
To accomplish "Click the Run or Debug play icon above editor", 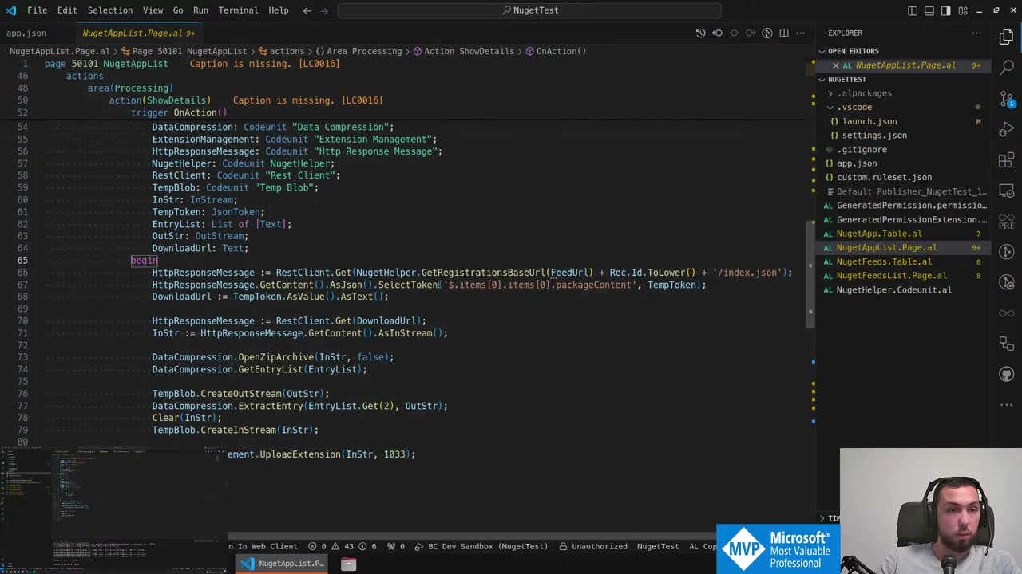I will click(766, 33).
